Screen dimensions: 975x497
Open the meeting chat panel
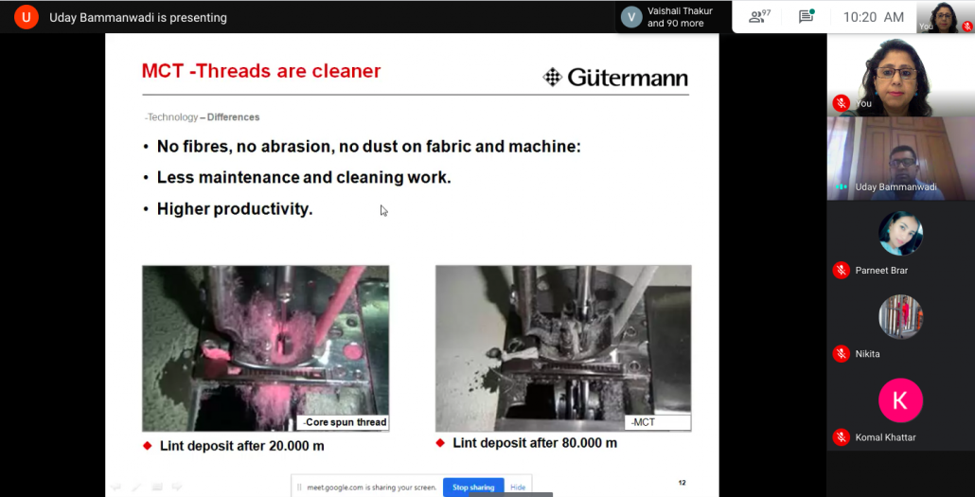point(806,17)
